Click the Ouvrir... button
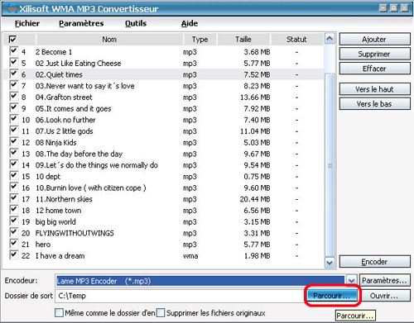Screen dimensions: 414x323 [385, 296]
